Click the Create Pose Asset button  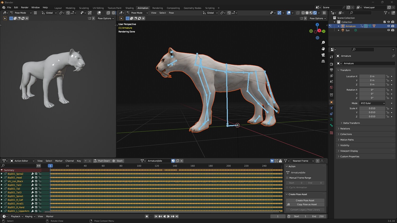tap(305, 201)
